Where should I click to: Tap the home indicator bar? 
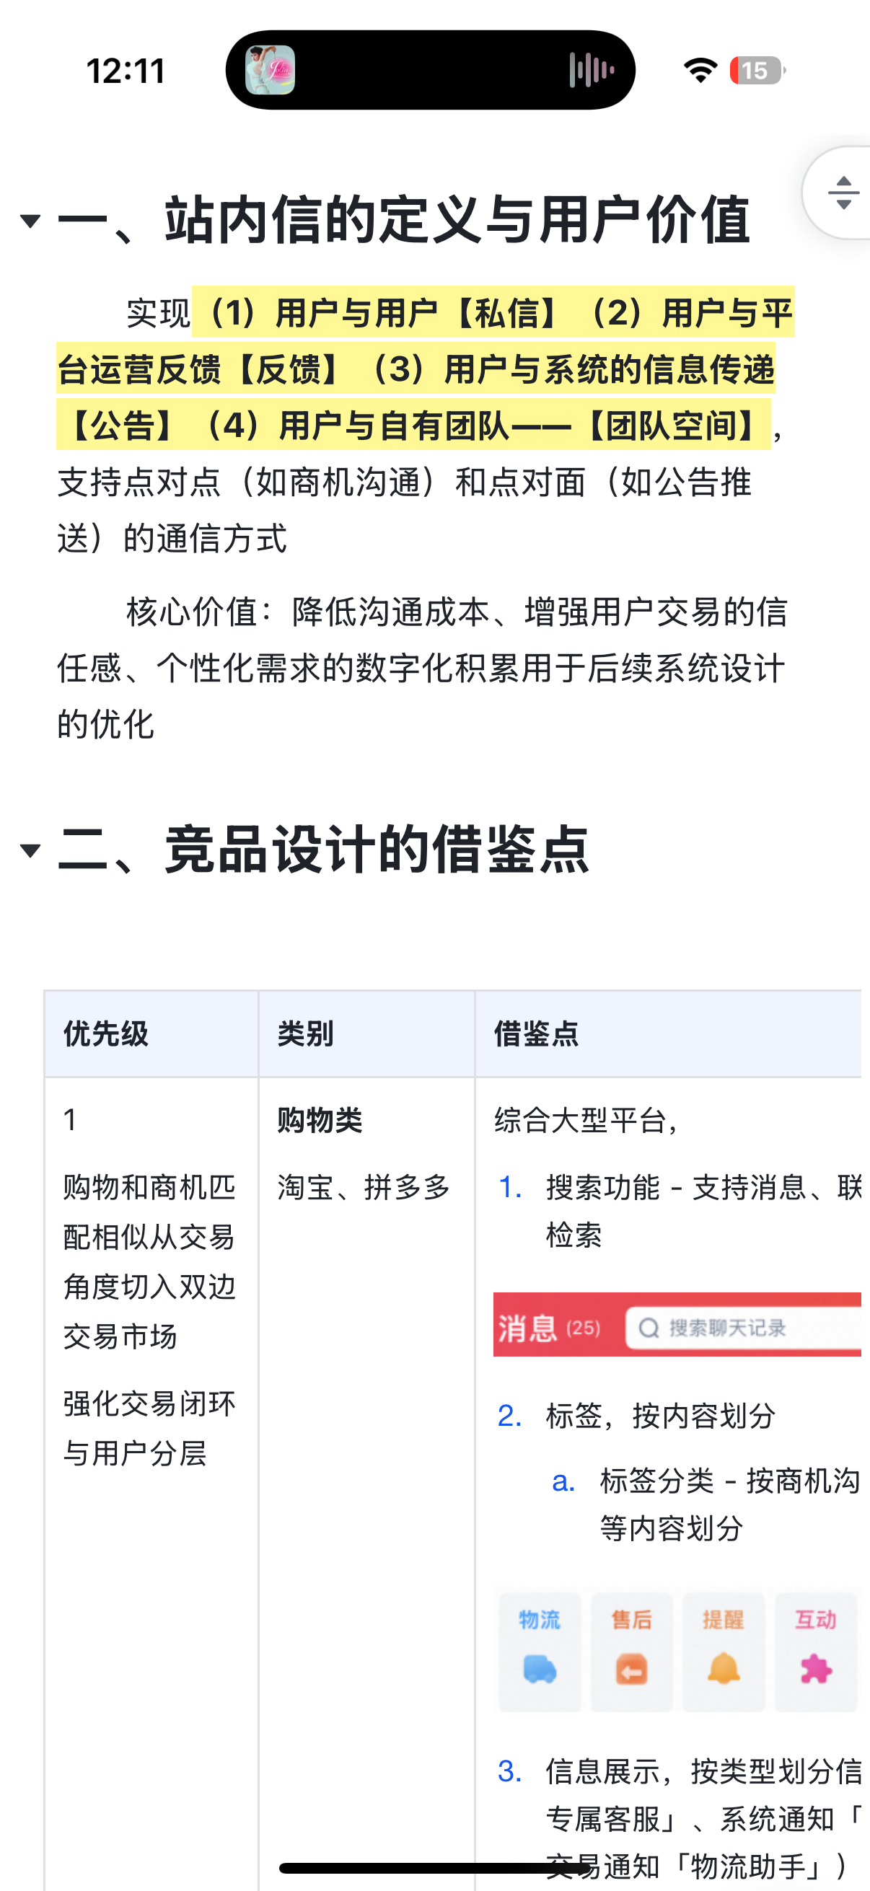coord(434,1867)
